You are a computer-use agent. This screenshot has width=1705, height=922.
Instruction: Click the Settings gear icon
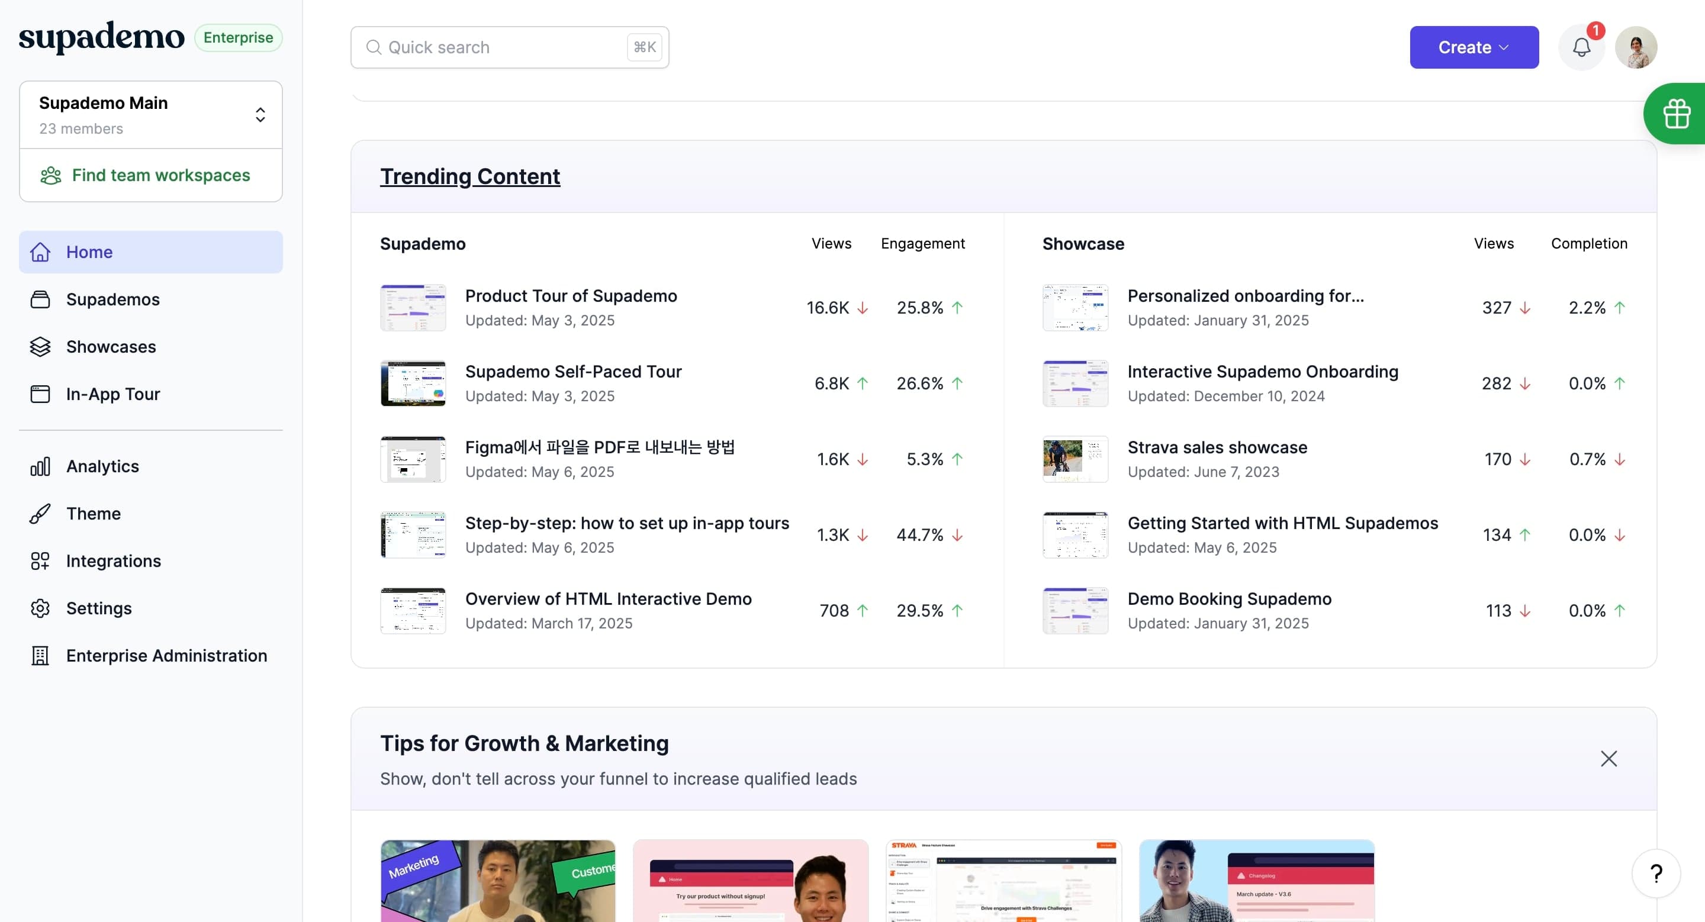pyautogui.click(x=40, y=608)
